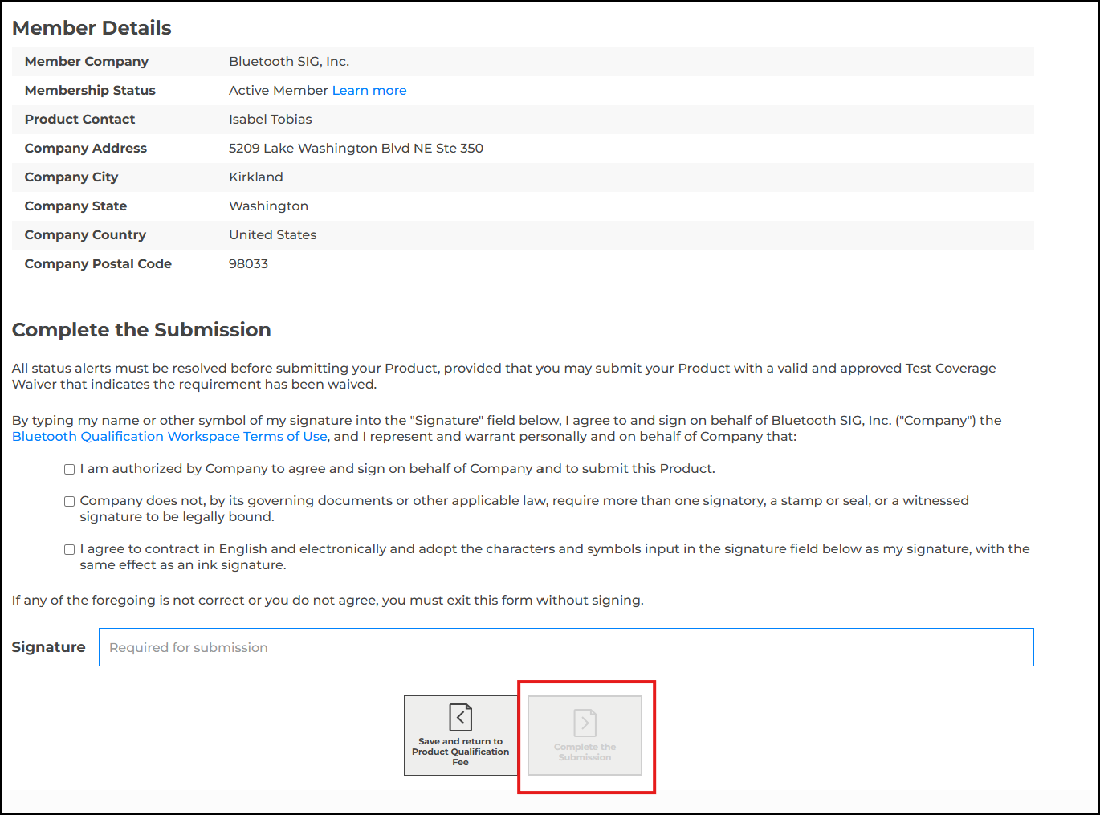1100x815 pixels.
Task: Click the 'Company Postal Code' row label
Action: [x=98, y=263]
